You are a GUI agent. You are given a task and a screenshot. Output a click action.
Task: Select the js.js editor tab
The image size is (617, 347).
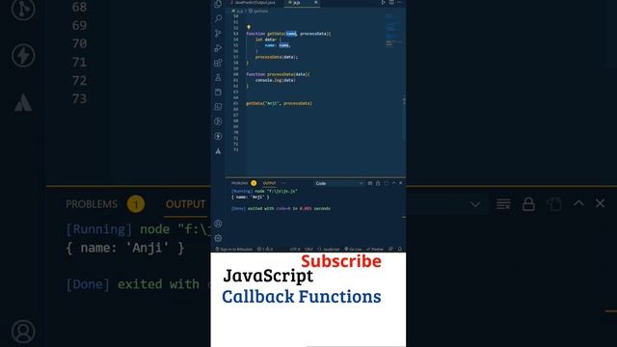(x=297, y=3)
